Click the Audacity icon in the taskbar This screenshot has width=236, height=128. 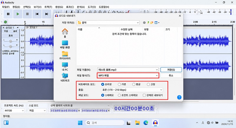155,123
